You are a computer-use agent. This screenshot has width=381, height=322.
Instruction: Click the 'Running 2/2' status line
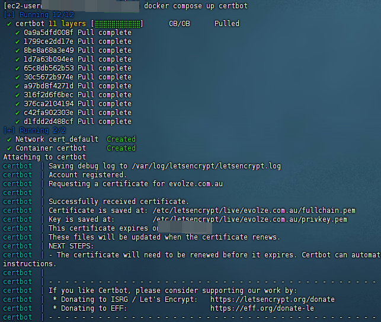pyautogui.click(x=35, y=130)
